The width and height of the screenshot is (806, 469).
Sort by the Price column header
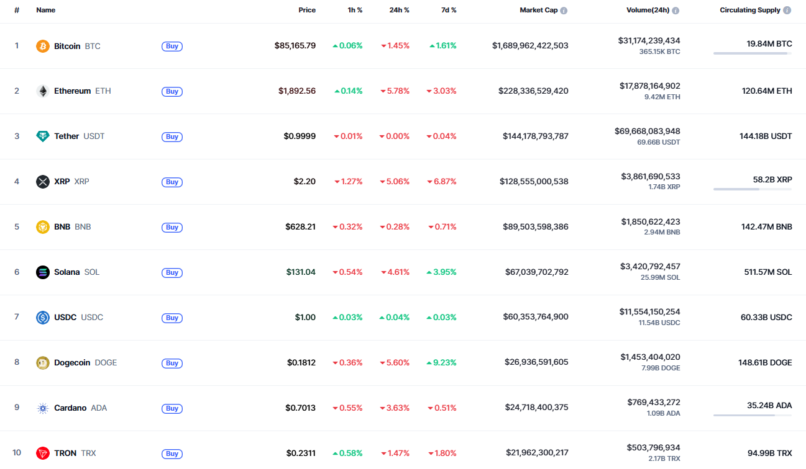[306, 10]
